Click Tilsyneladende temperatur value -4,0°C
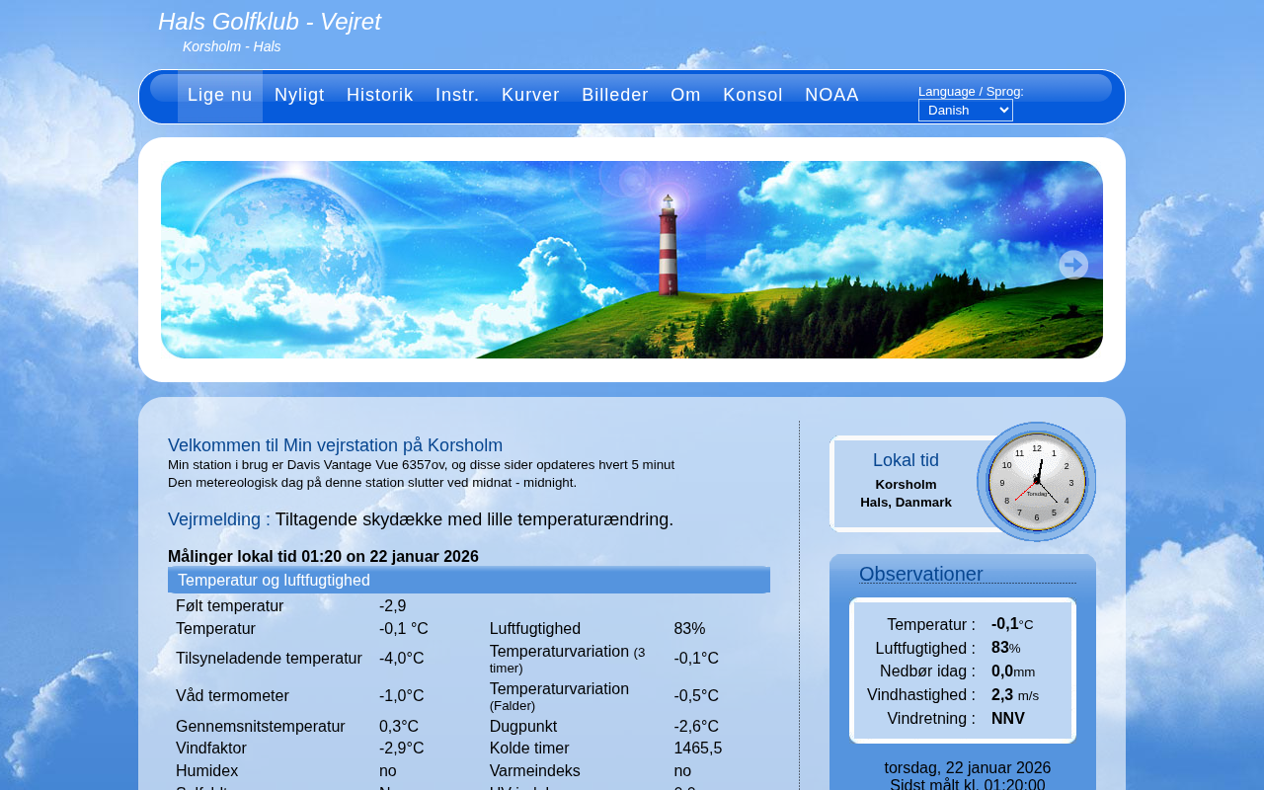1264x790 pixels. (x=401, y=659)
